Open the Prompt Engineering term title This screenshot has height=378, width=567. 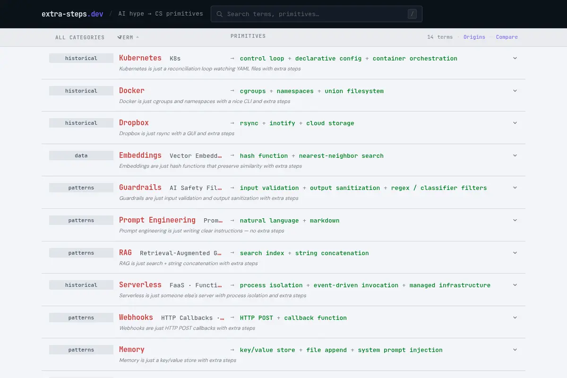pyautogui.click(x=157, y=220)
